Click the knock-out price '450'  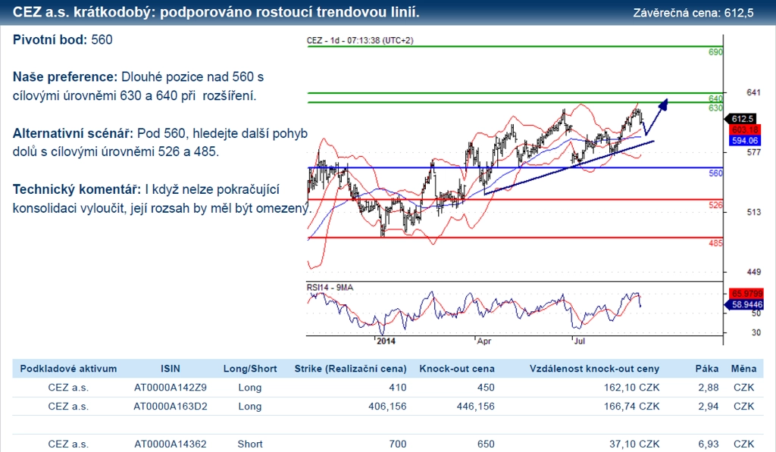click(x=486, y=387)
